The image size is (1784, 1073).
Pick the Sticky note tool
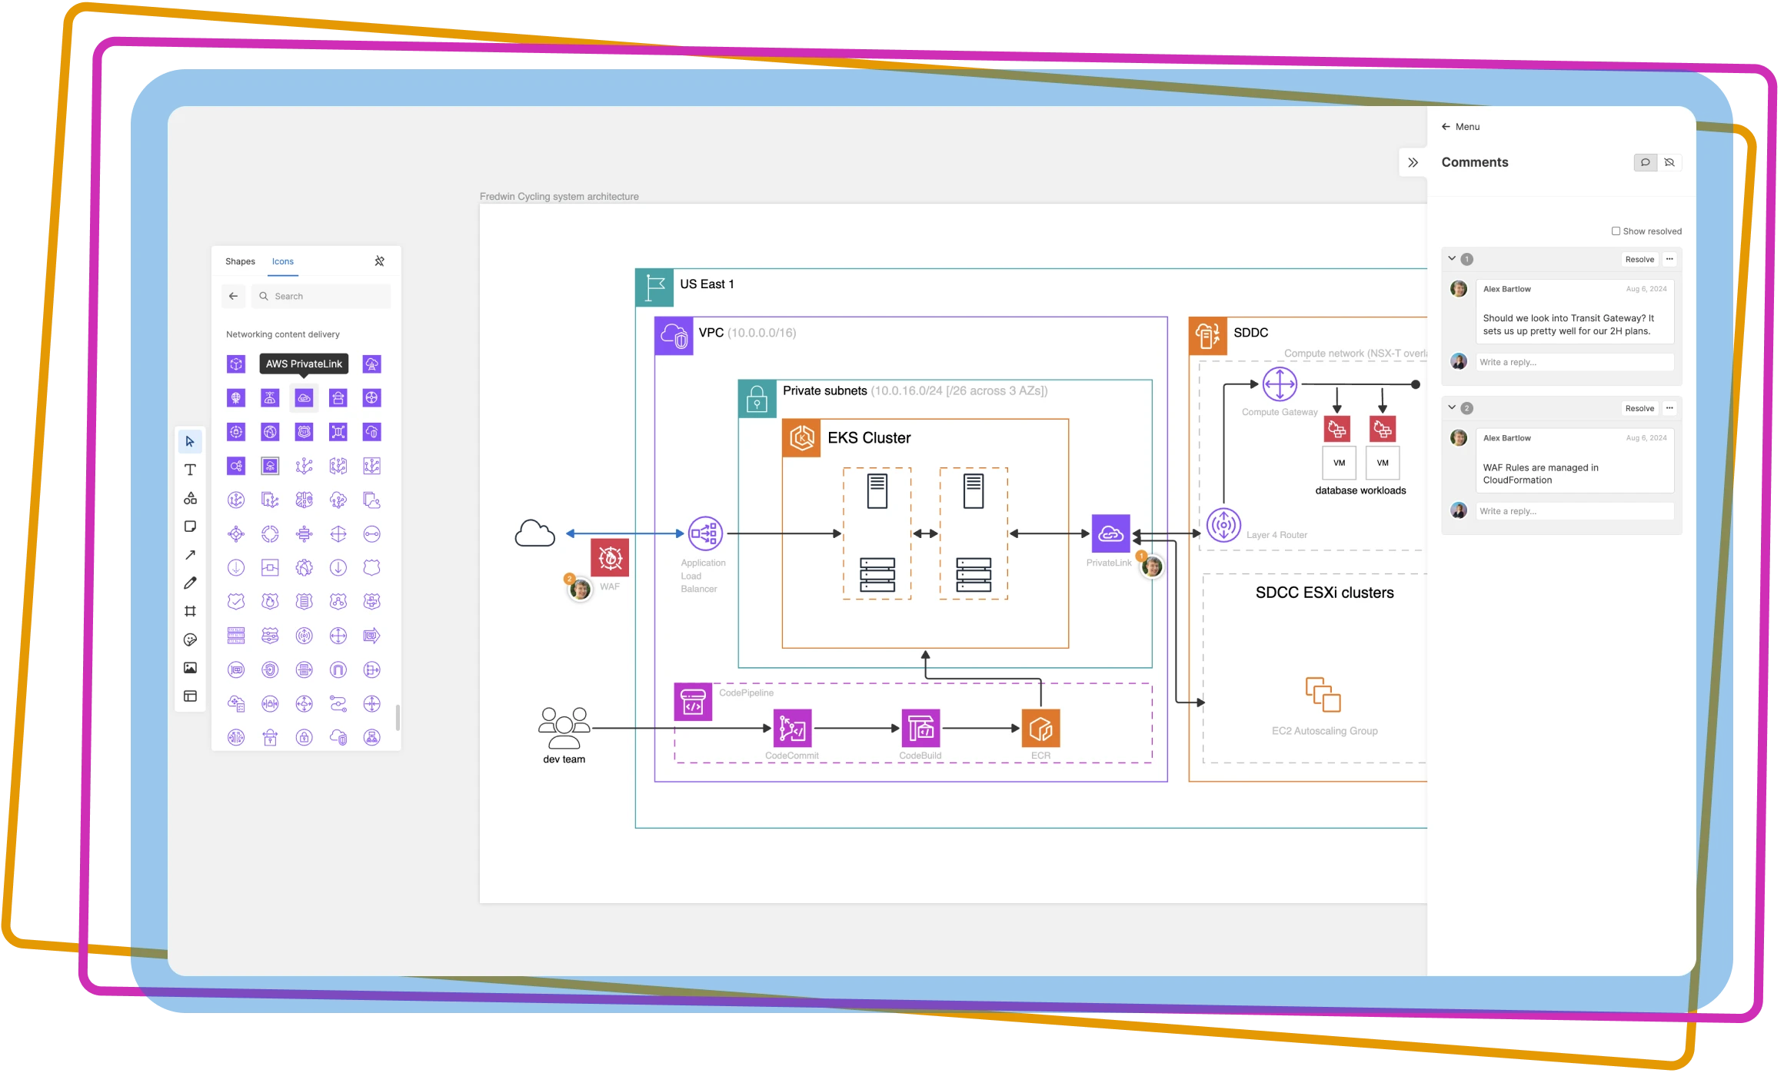coord(190,527)
